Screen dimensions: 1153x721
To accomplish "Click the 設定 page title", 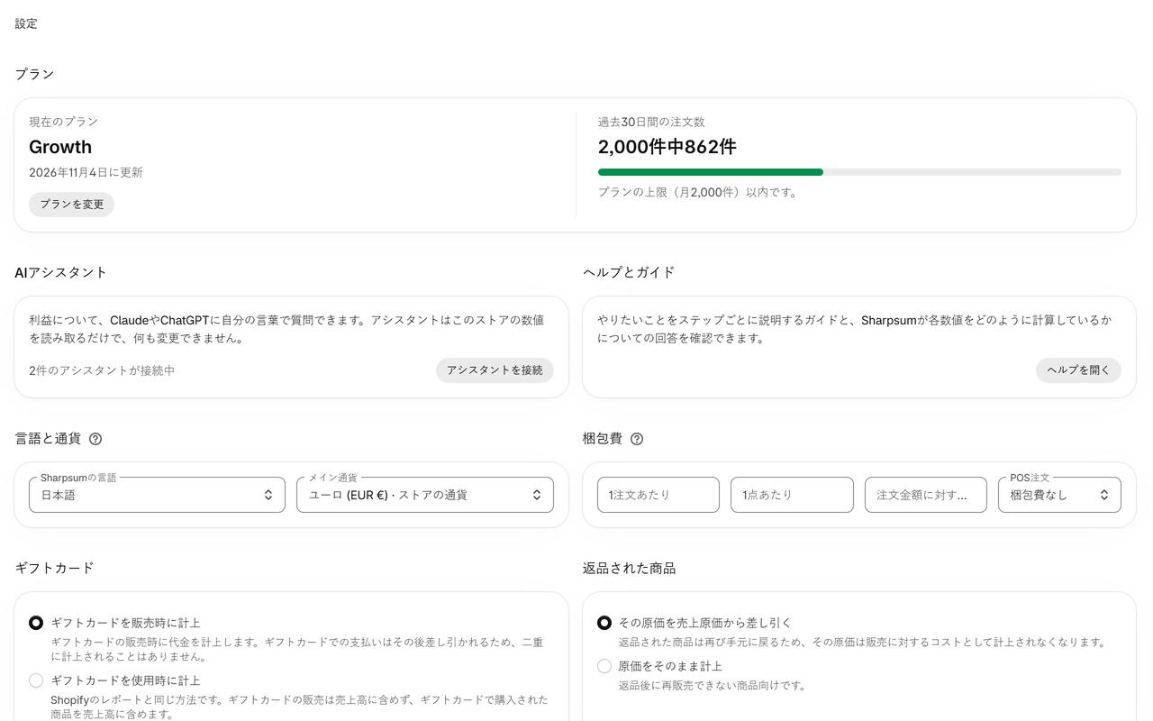I will (26, 23).
